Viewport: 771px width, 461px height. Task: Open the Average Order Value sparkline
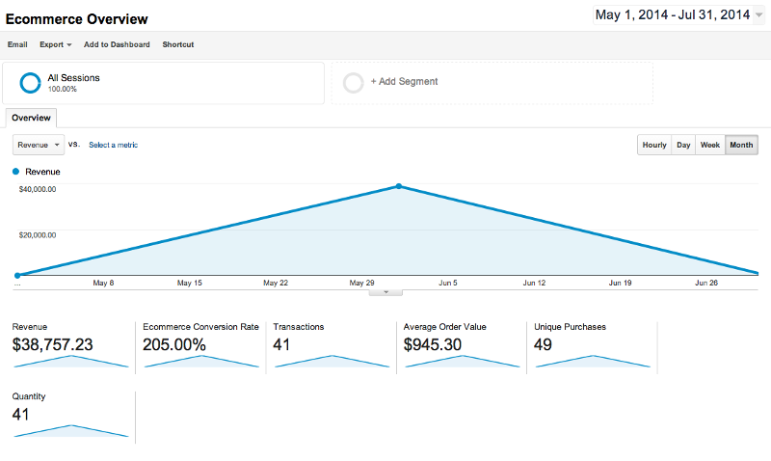[x=463, y=361]
